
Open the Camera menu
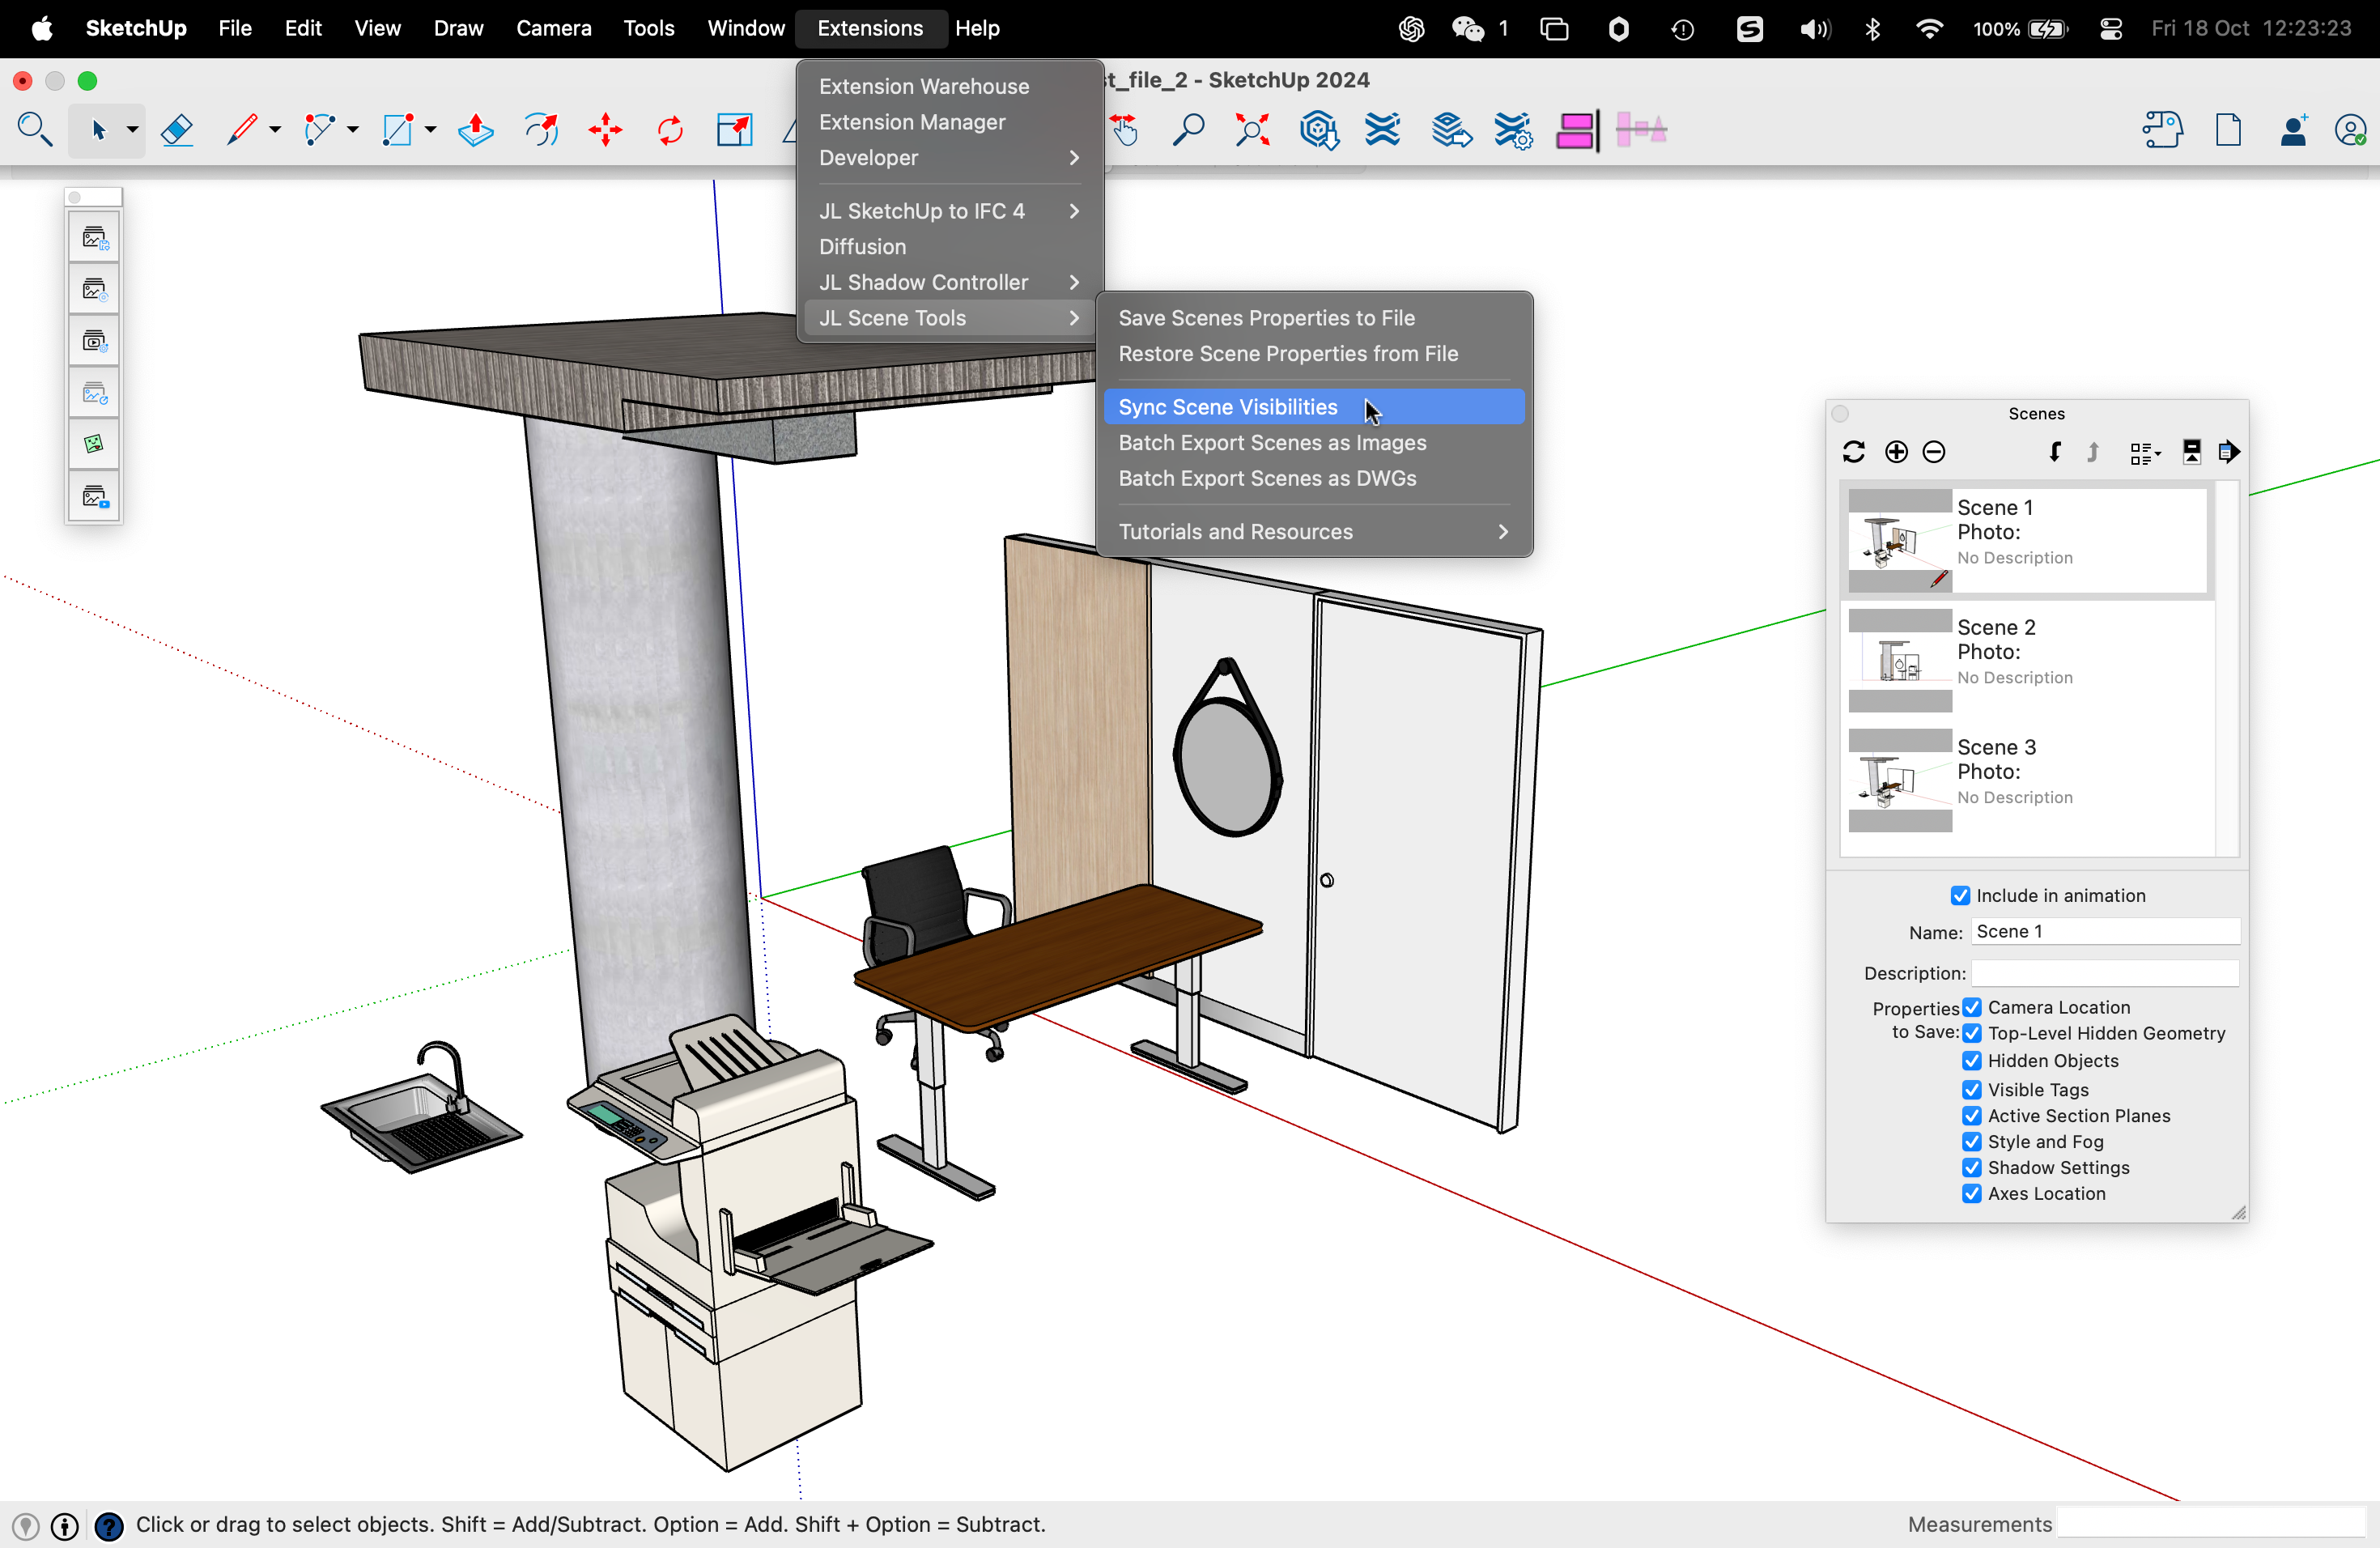(553, 28)
